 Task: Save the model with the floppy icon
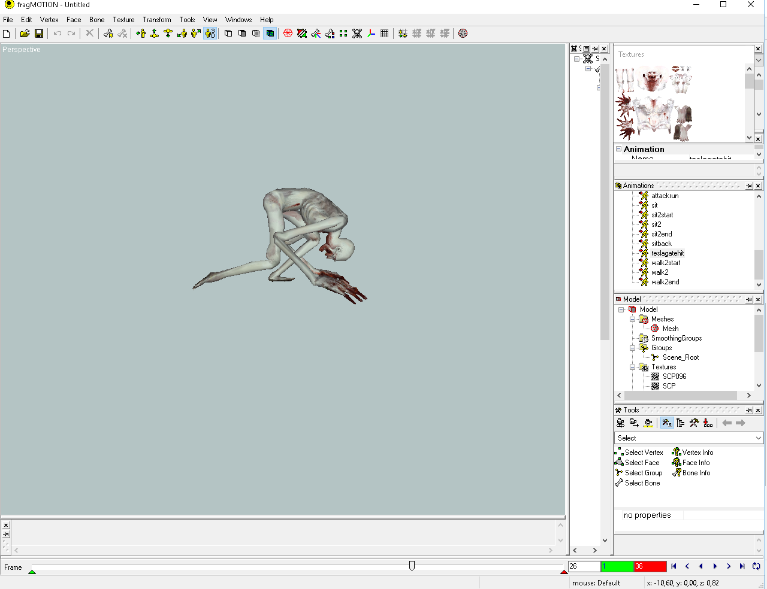tap(39, 34)
